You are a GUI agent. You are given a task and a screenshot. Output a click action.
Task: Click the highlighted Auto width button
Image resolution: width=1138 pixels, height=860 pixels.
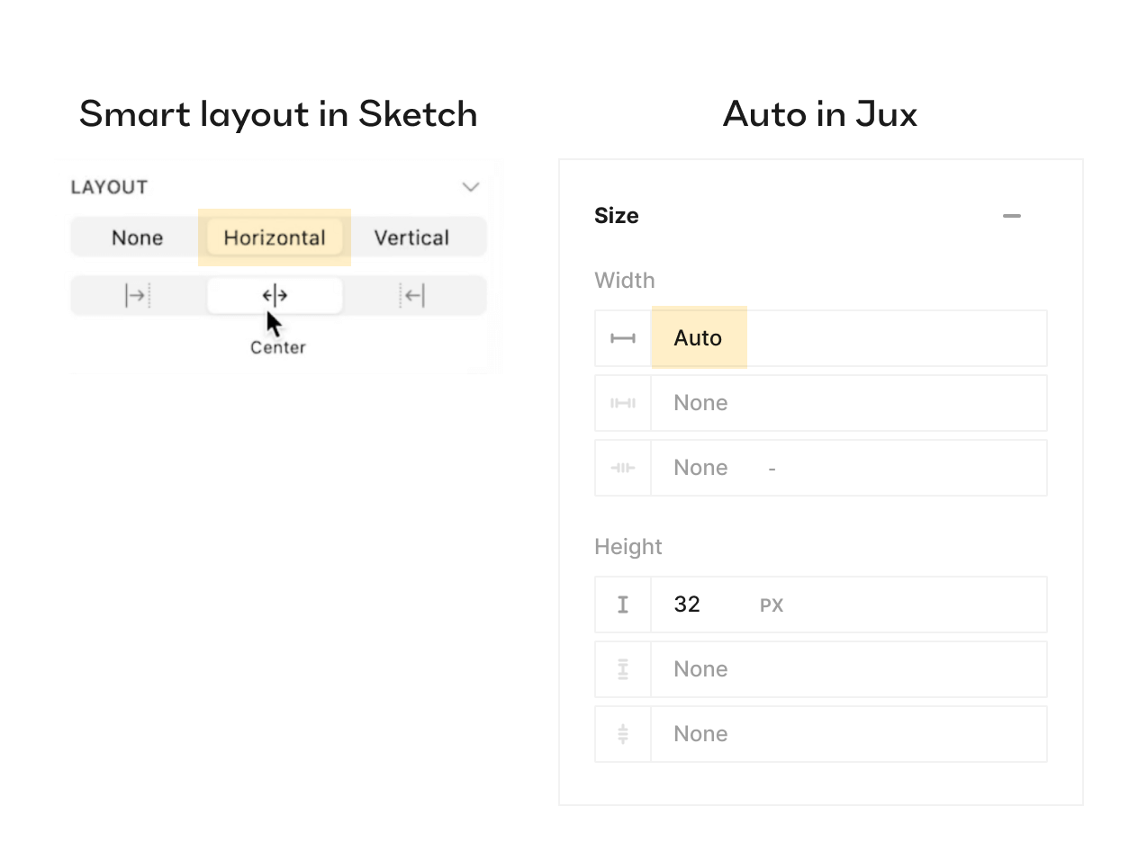[x=699, y=337]
